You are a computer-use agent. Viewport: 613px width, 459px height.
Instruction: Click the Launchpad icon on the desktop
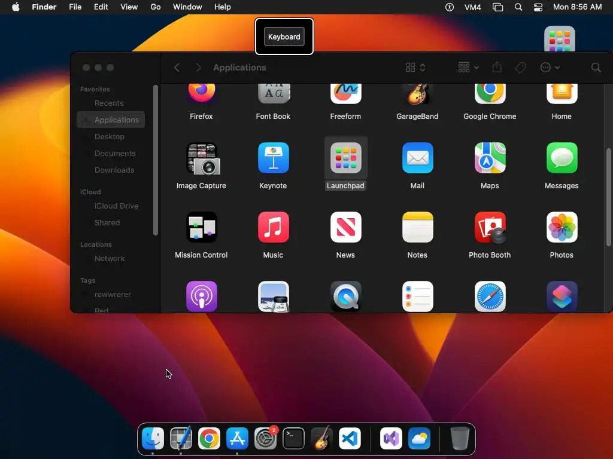[560, 39]
